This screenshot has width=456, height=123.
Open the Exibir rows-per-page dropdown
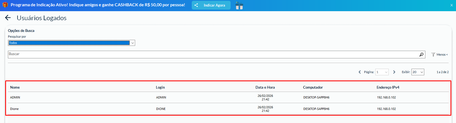[x=418, y=72]
